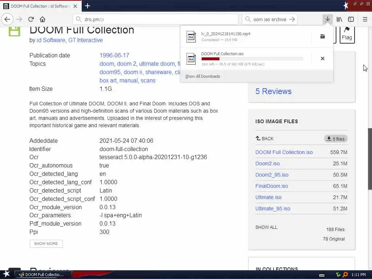The height and width of the screenshot is (279, 372).
Task: Open the library toolbar icon
Action: [339, 20]
